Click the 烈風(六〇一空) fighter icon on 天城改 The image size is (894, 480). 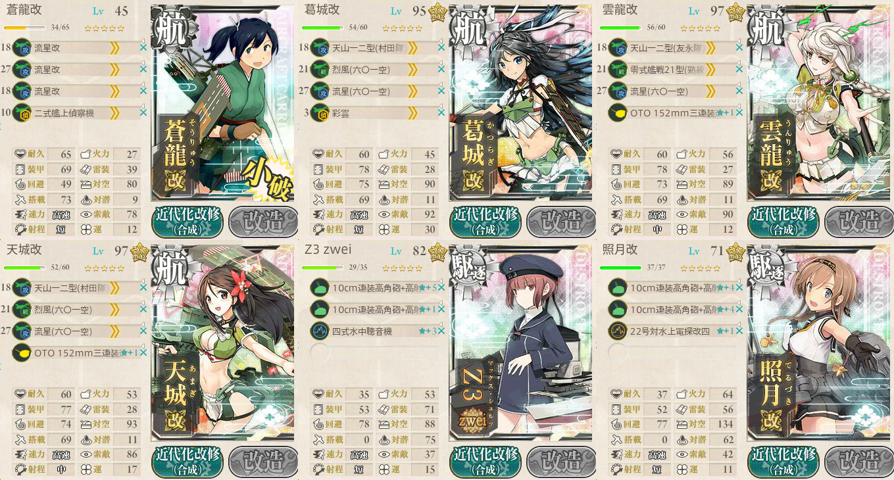[22, 309]
